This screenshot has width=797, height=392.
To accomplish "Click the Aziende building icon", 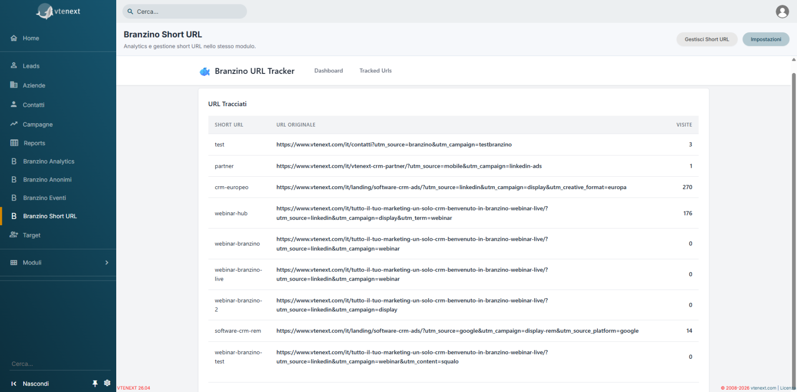I will coord(14,85).
